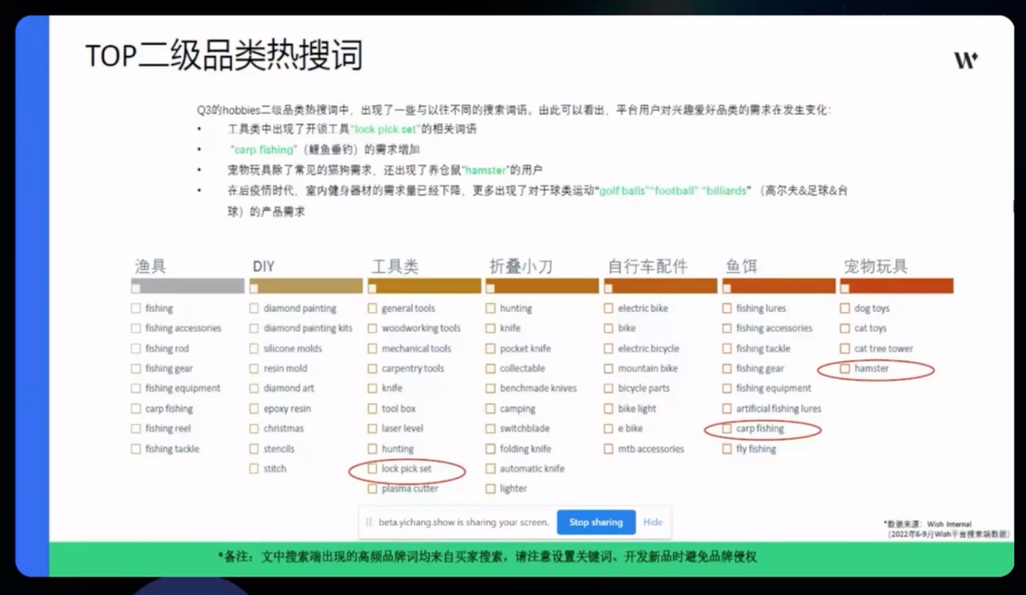Enable fly fishing in the 鱼饵 column
Image resolution: width=1026 pixels, height=595 pixels.
[x=727, y=448]
